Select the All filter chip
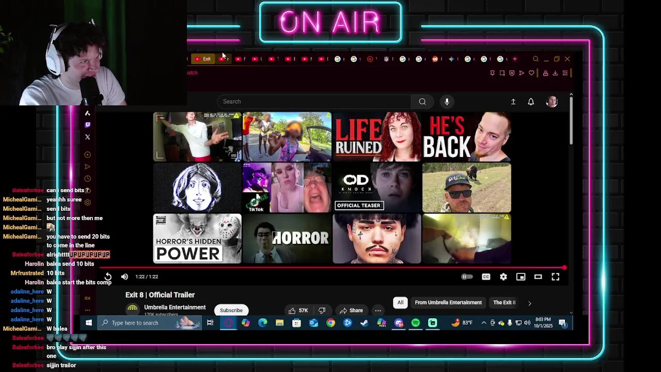Image resolution: width=661 pixels, height=372 pixels. [400, 303]
